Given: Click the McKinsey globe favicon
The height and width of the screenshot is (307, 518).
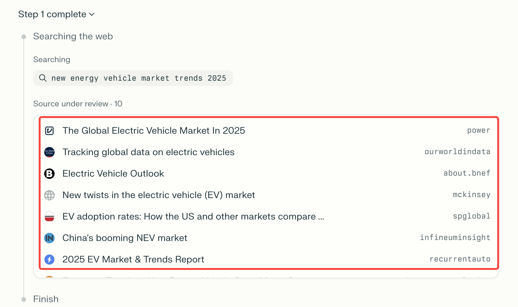Looking at the screenshot, I should click(49, 195).
